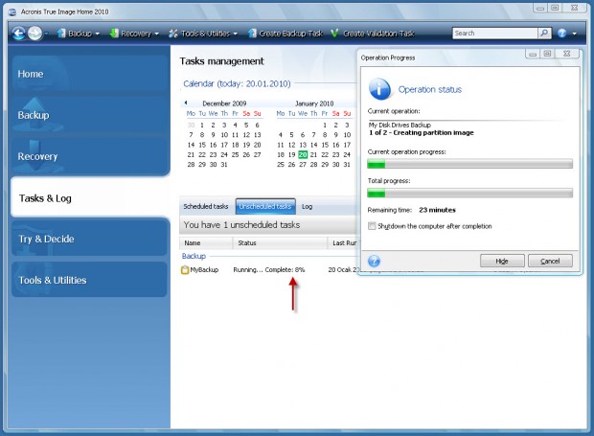Click the Hide button in progress dialog
594x436 pixels.
502,261
